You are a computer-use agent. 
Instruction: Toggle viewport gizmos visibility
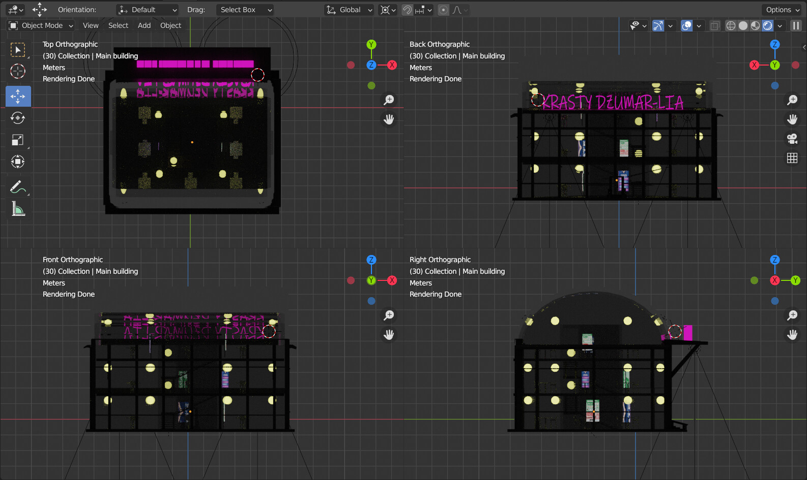pyautogui.click(x=658, y=25)
